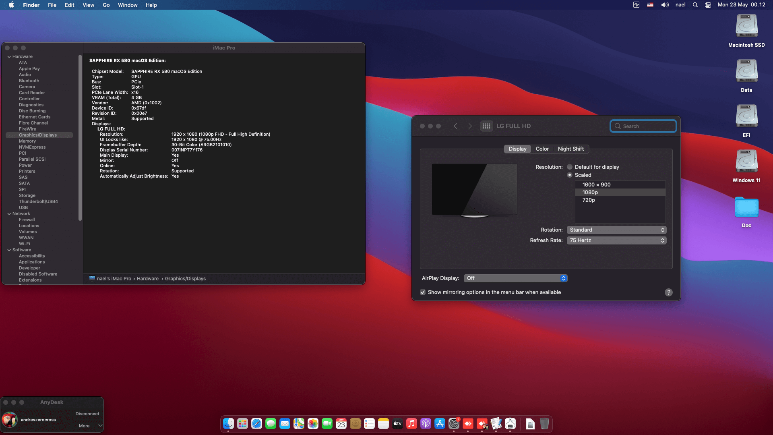Open Spotlight search from the menu bar
This screenshot has width=773, height=435.
[694, 5]
